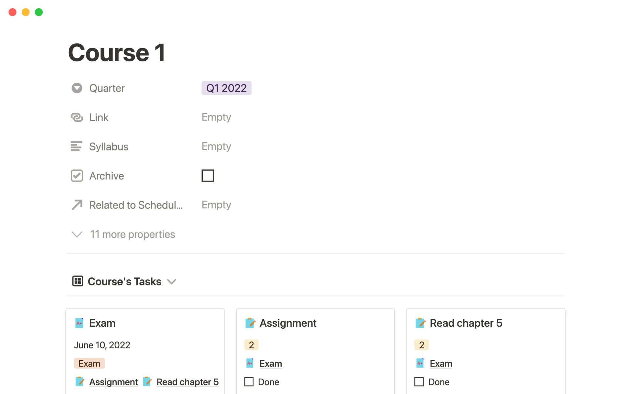Screen dimensions: 631x394
Task: Click the Quarter property select icon
Action: click(77, 88)
